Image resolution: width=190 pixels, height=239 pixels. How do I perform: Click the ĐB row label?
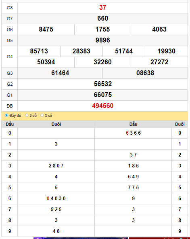click(x=10, y=106)
